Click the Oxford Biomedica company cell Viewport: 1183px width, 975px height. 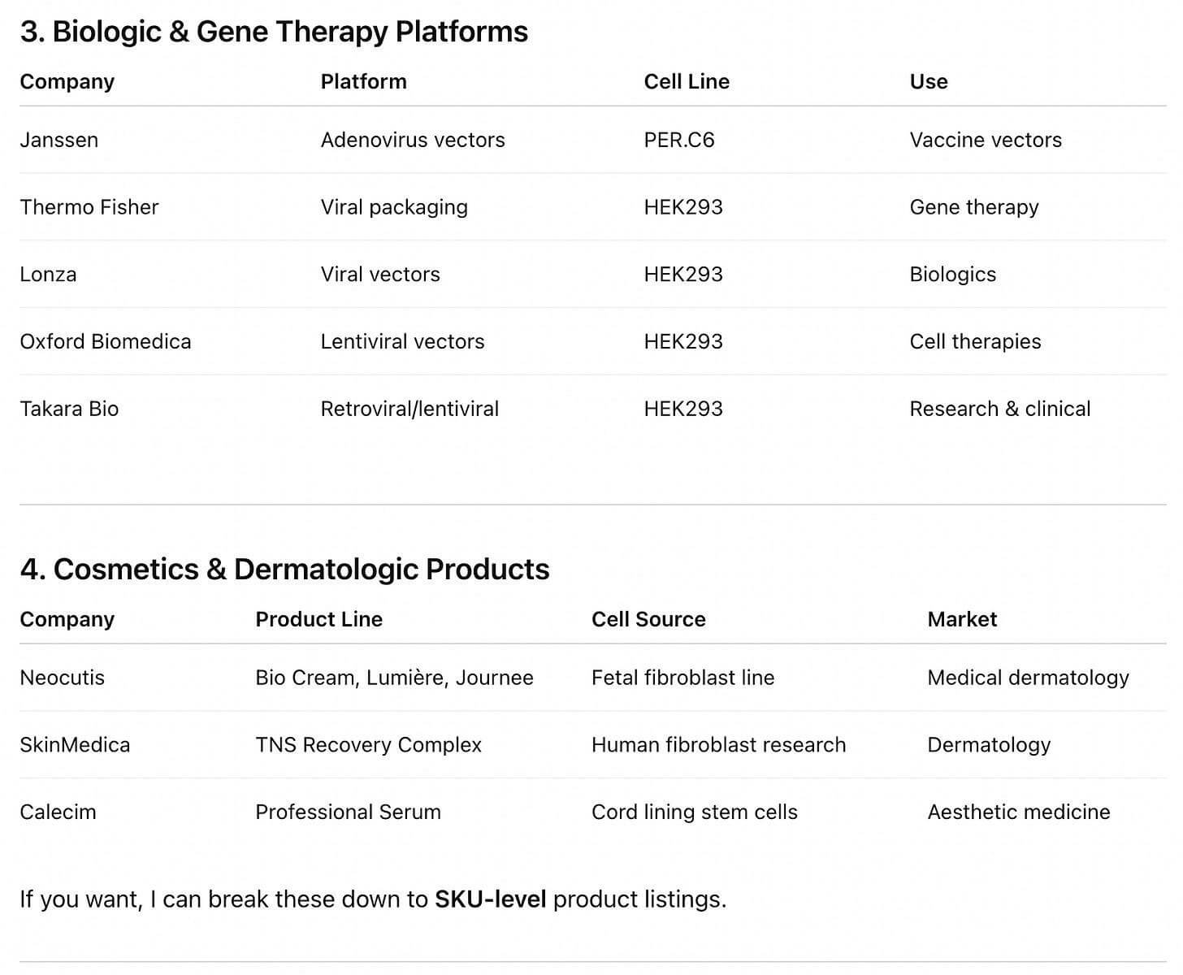pyautogui.click(x=106, y=341)
